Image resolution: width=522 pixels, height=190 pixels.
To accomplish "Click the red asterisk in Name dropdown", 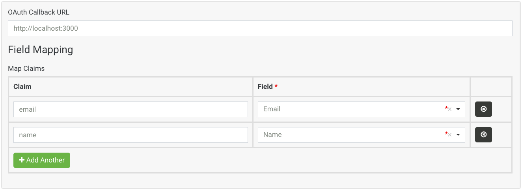I will [446, 134].
